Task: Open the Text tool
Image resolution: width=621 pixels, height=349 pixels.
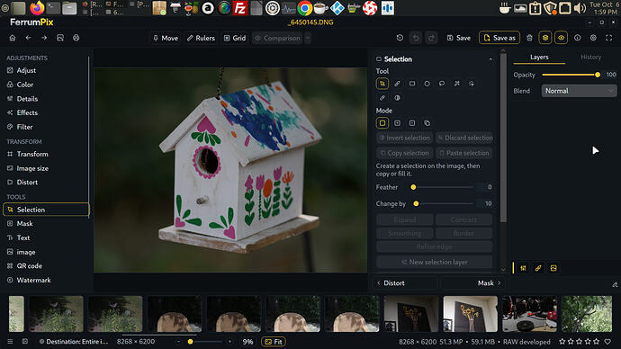Action: click(46, 237)
